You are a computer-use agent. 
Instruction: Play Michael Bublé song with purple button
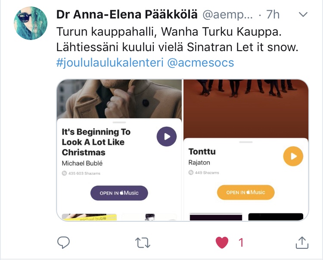pos(166,137)
